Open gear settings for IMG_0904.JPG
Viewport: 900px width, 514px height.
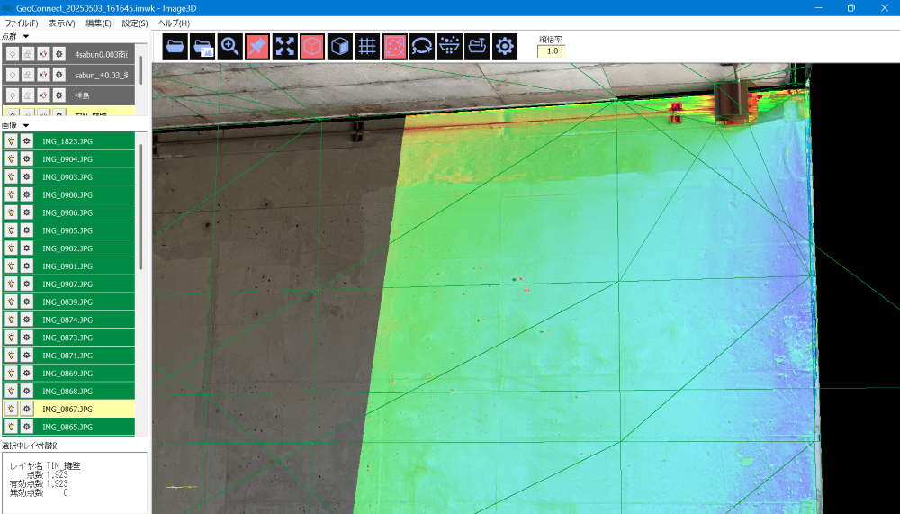[27, 159]
